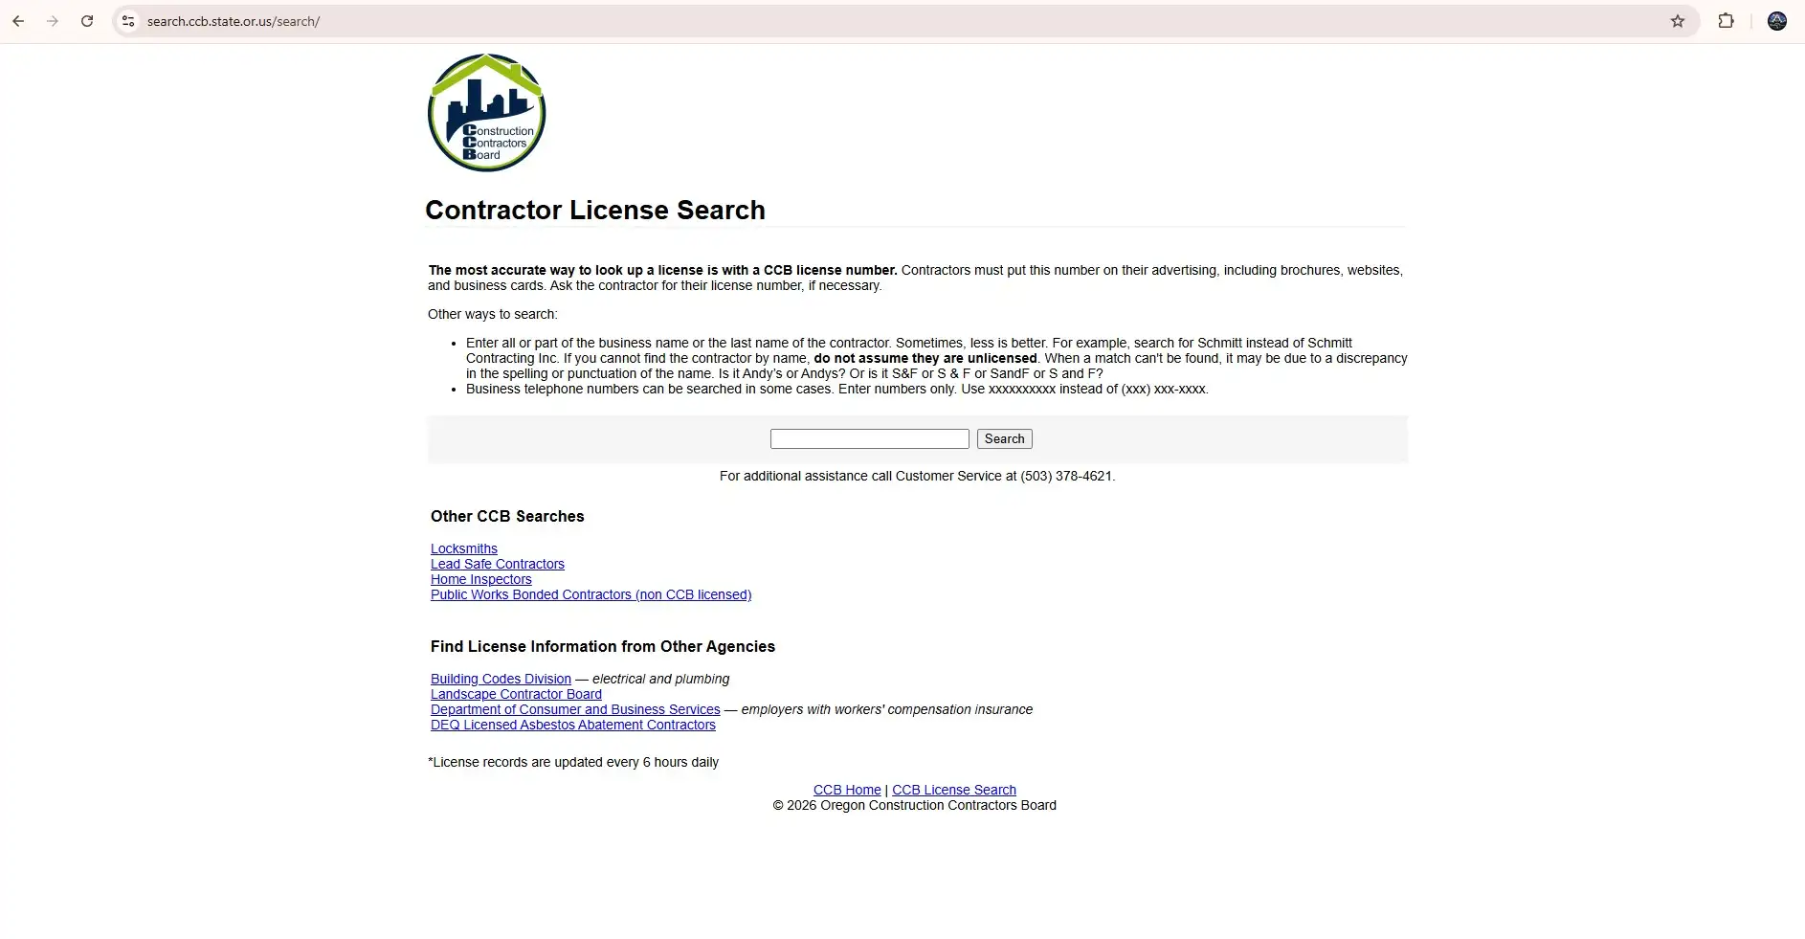
Task: Open the CCB License Search footer link
Action: tap(954, 790)
